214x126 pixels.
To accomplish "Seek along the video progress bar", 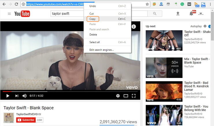I will tap(70, 91).
